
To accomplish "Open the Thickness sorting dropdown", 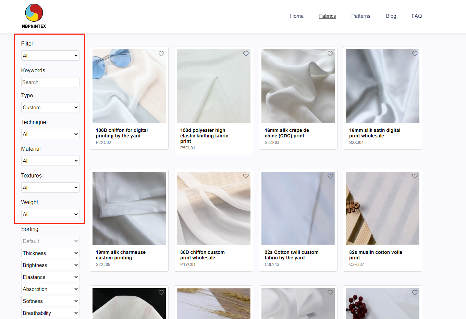I will coord(50,253).
